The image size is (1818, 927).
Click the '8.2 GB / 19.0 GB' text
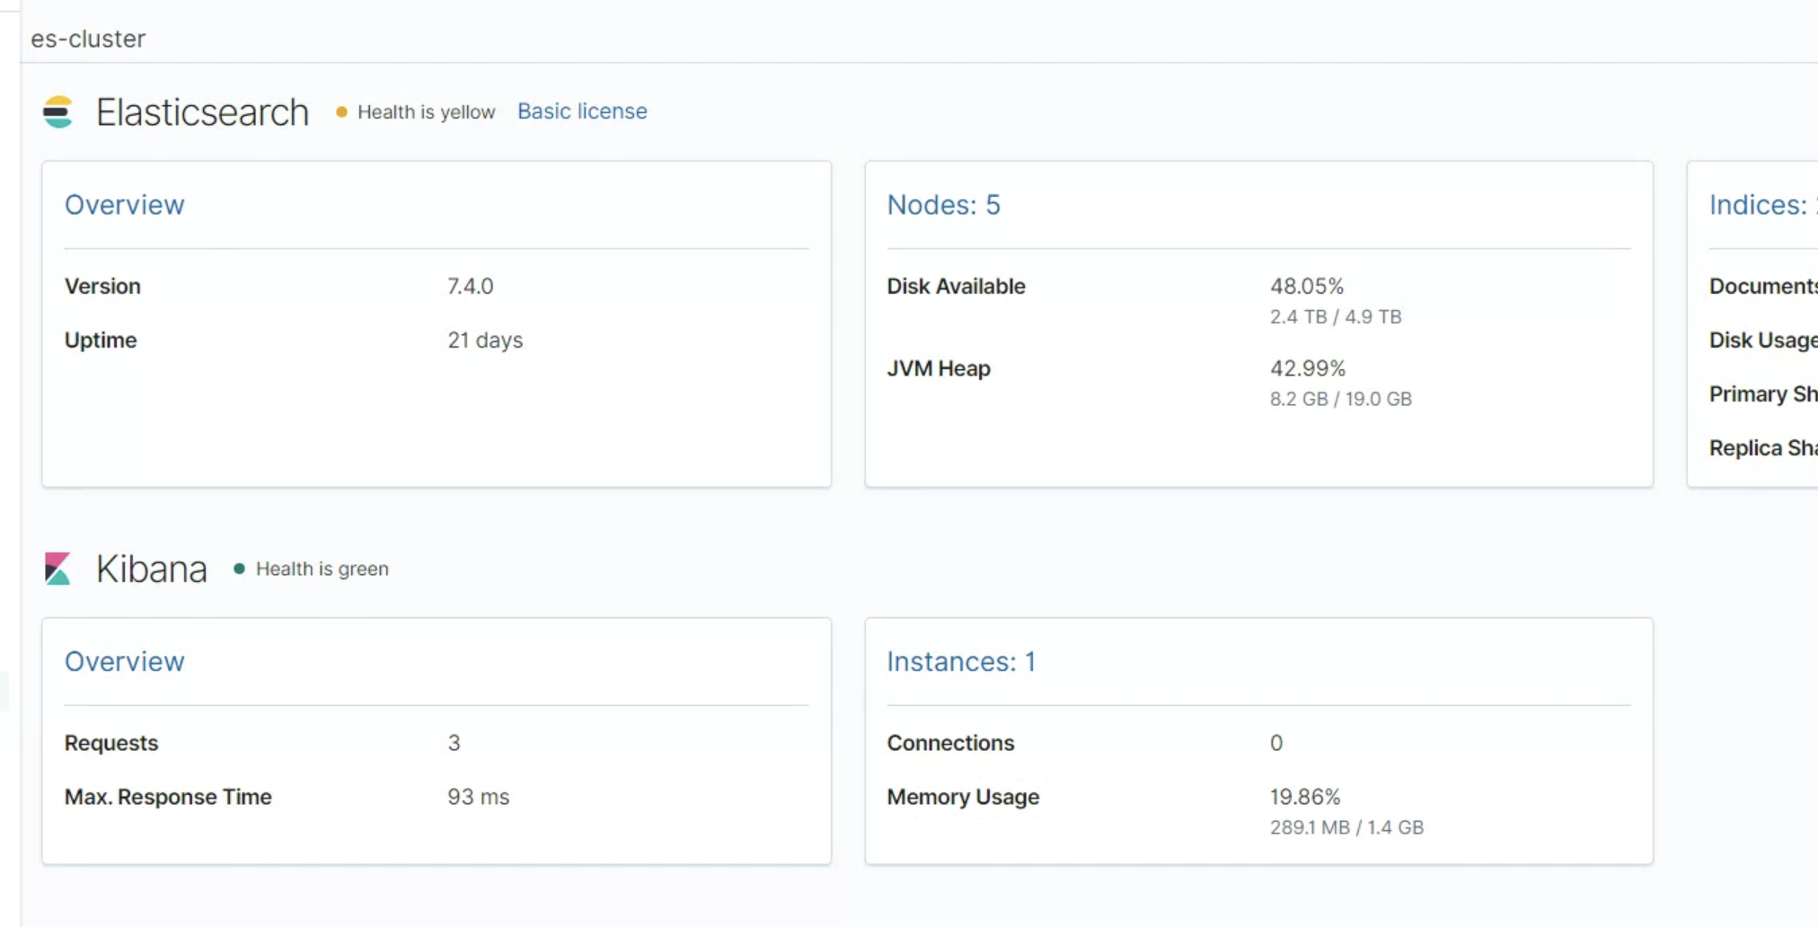pyautogui.click(x=1341, y=399)
